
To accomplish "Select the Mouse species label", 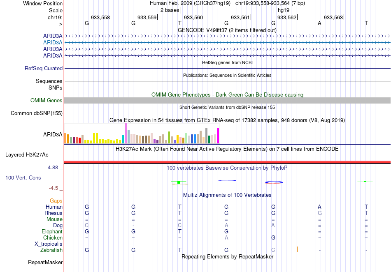I will (54, 219).
